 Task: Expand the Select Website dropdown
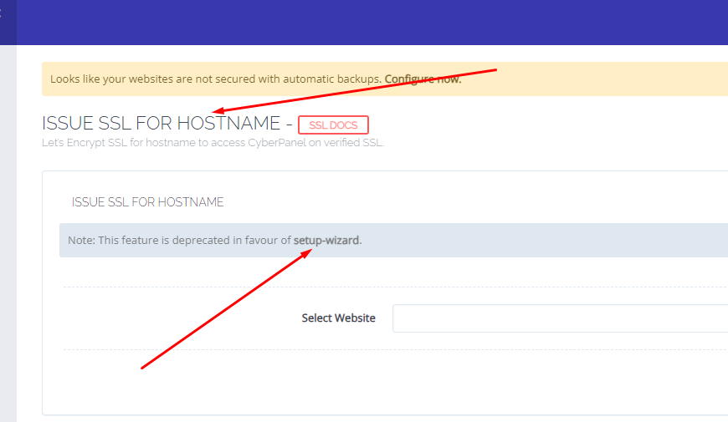click(559, 318)
